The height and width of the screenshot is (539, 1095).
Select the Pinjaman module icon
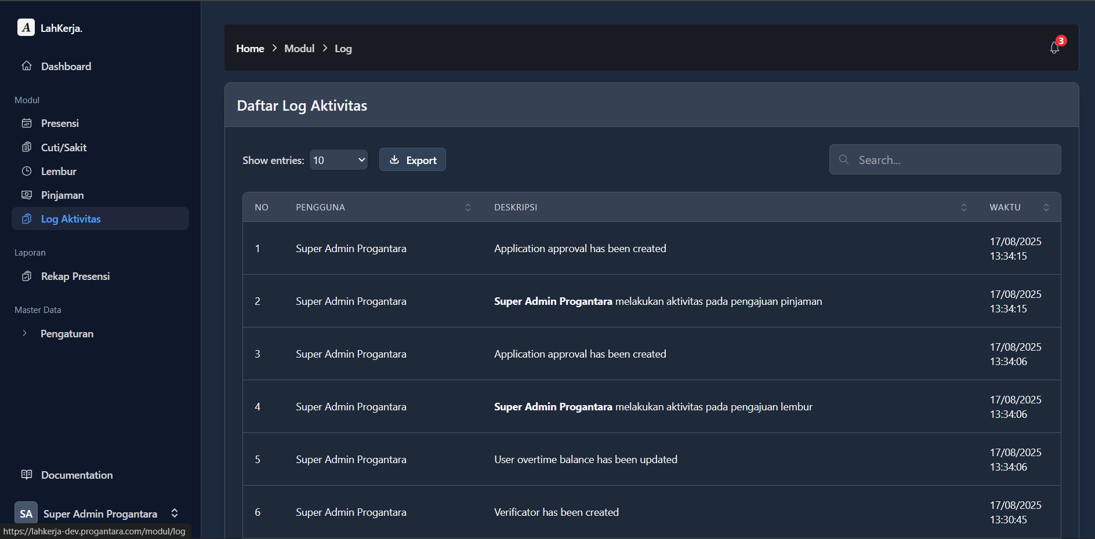click(x=27, y=195)
